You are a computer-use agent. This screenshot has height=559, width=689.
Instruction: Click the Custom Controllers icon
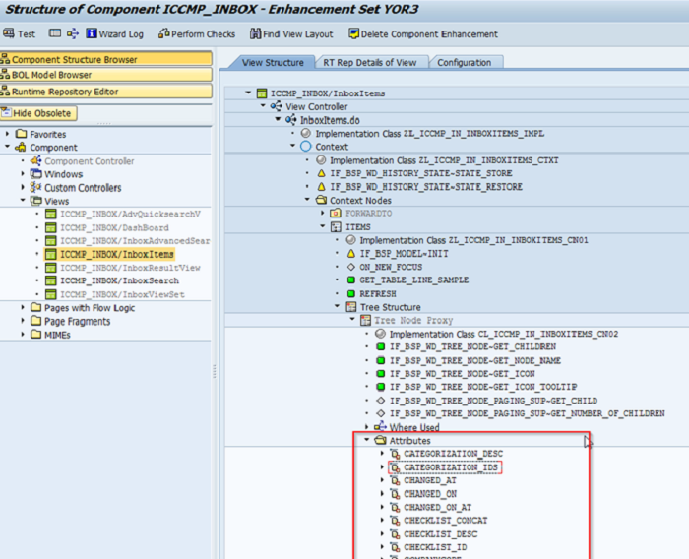click(x=36, y=187)
